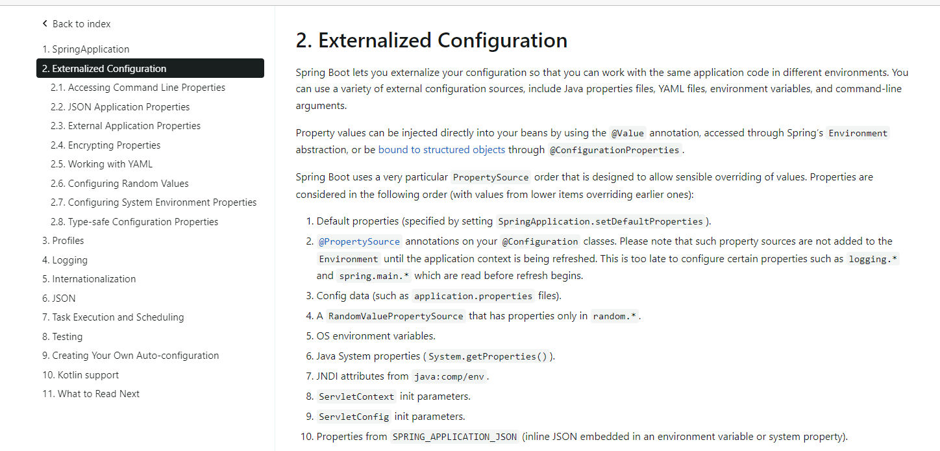The image size is (940, 451).
Task: Go to Encrypting Properties section
Action: point(106,145)
